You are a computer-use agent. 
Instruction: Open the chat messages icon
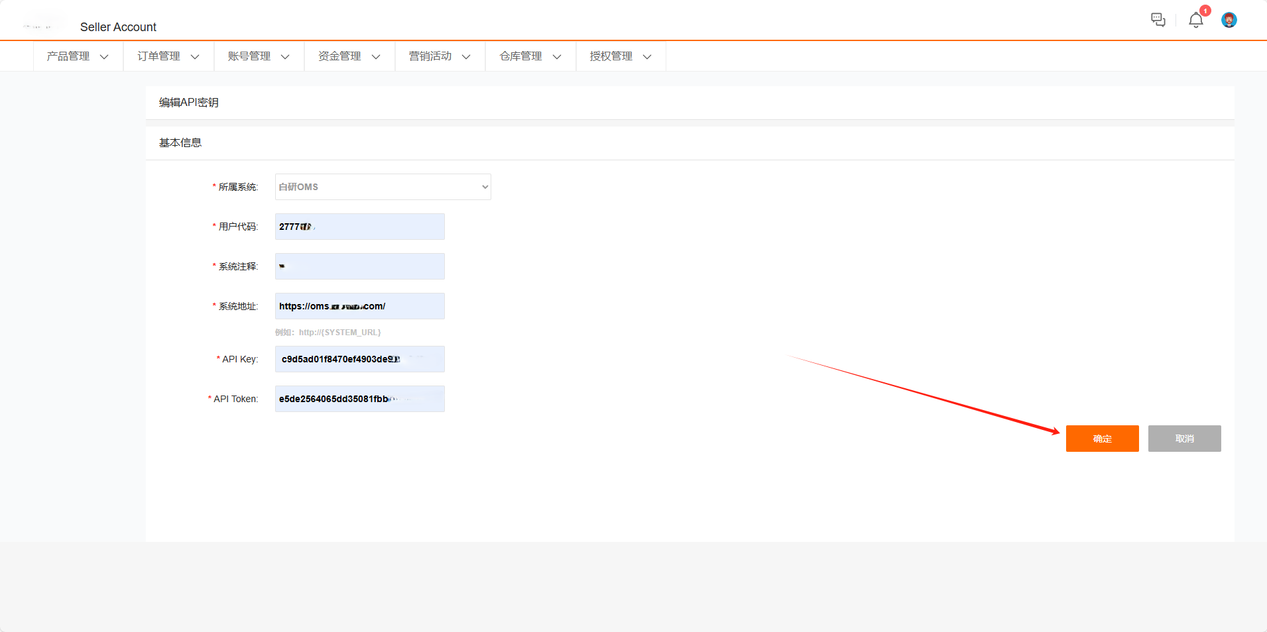click(1158, 20)
